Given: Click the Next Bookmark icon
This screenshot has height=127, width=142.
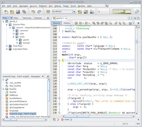Looking at the screenshot, I should point(120,23).
